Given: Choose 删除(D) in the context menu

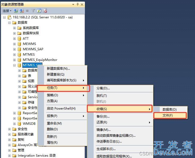Looking at the screenshot, I should (62, 129).
